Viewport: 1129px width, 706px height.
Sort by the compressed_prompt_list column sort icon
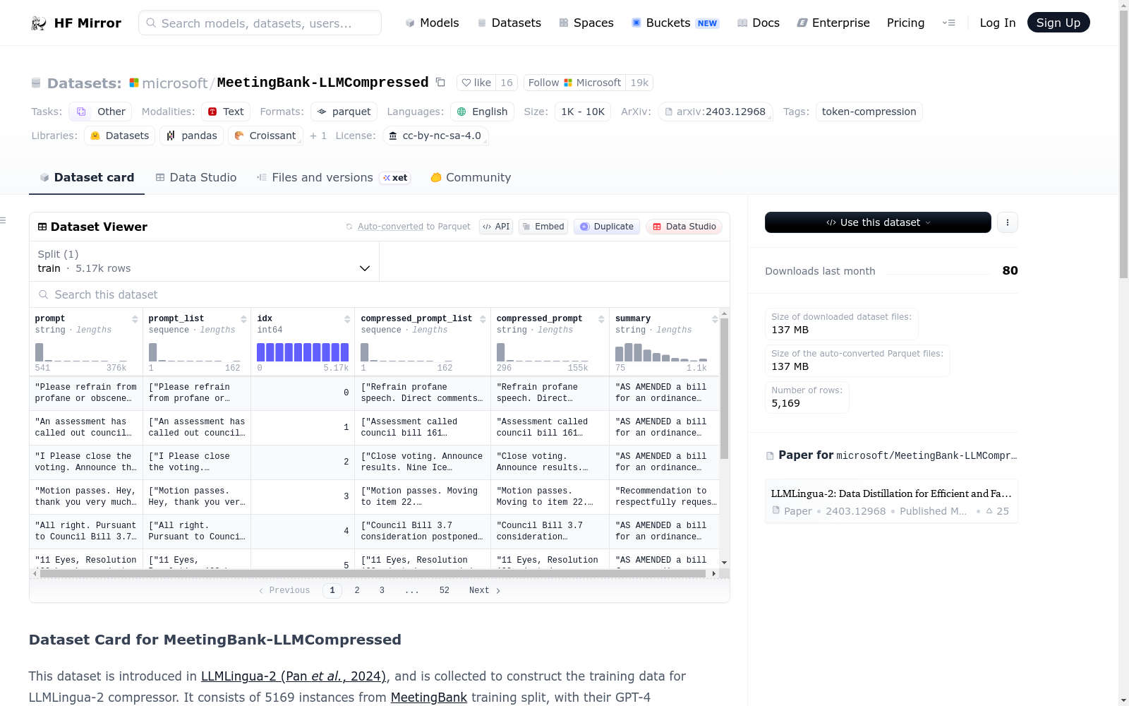483,319
